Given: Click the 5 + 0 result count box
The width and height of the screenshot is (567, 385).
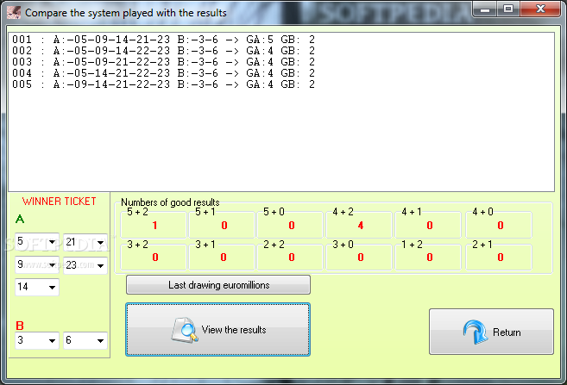Looking at the screenshot, I should click(x=290, y=225).
